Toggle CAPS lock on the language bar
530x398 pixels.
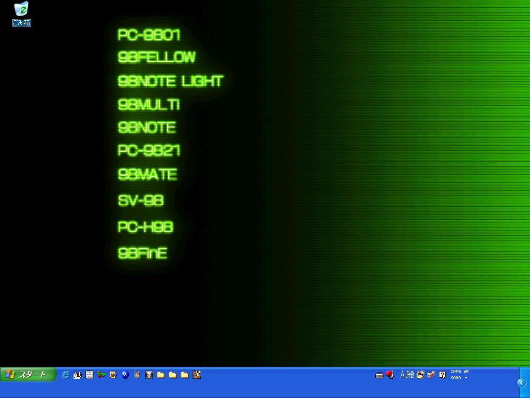tap(455, 371)
